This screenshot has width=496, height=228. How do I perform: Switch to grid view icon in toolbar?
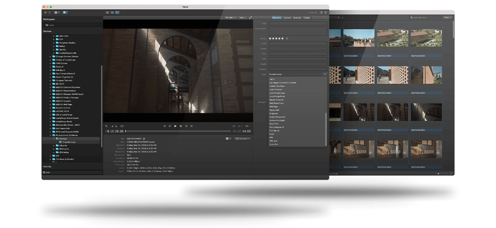tap(107, 12)
